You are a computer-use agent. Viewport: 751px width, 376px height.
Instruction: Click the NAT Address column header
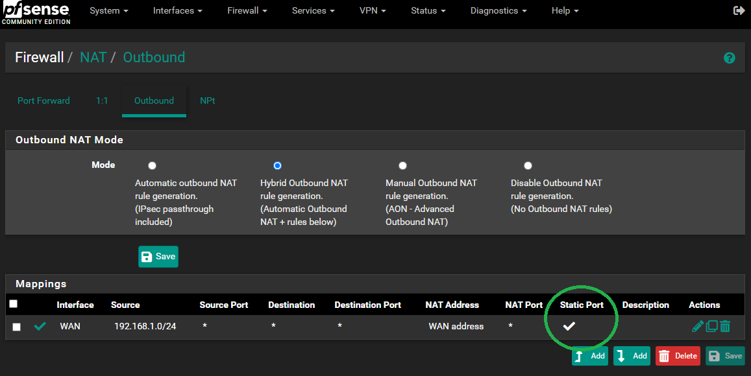coord(452,305)
